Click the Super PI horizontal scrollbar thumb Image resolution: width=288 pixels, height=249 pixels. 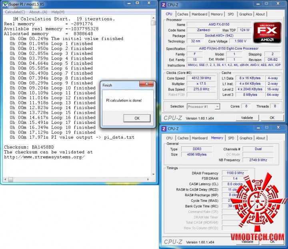(x=11, y=179)
